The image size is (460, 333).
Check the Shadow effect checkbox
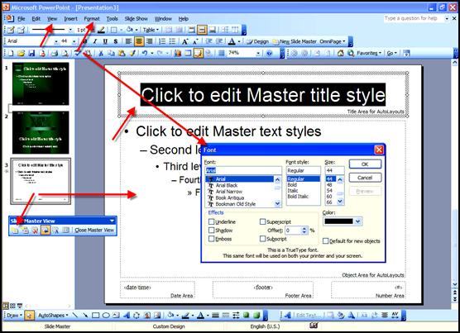pos(212,231)
